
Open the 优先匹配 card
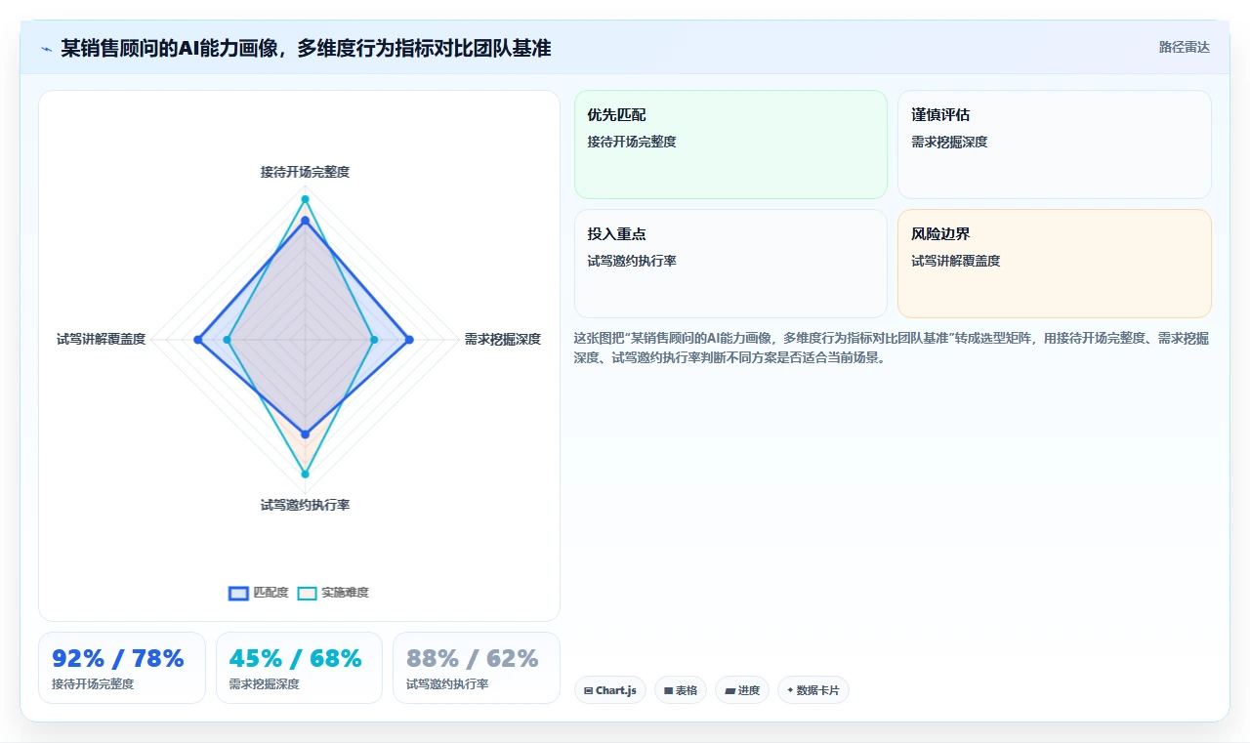730,144
